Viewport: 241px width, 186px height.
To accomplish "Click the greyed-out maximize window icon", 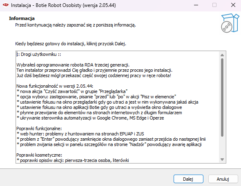I will click(214, 5).
